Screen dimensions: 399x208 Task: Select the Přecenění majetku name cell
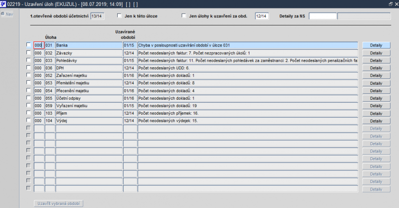coord(89,91)
